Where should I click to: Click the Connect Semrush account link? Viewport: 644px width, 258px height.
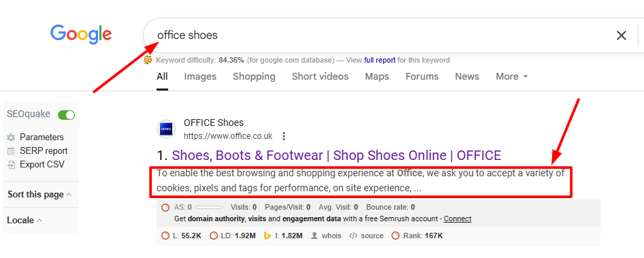tap(457, 219)
